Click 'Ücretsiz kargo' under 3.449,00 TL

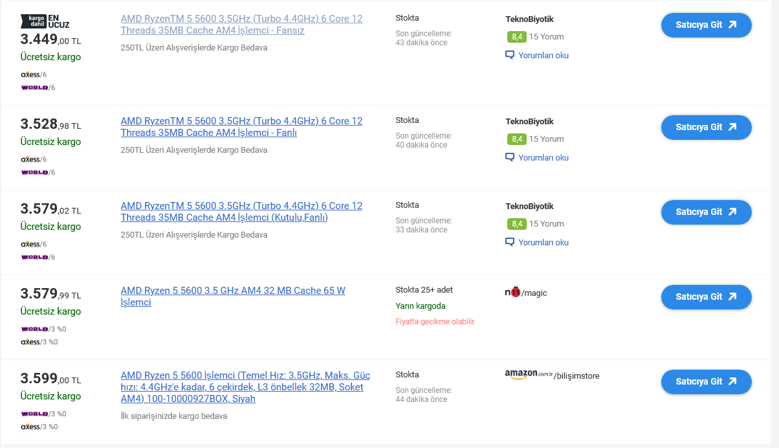(x=50, y=57)
